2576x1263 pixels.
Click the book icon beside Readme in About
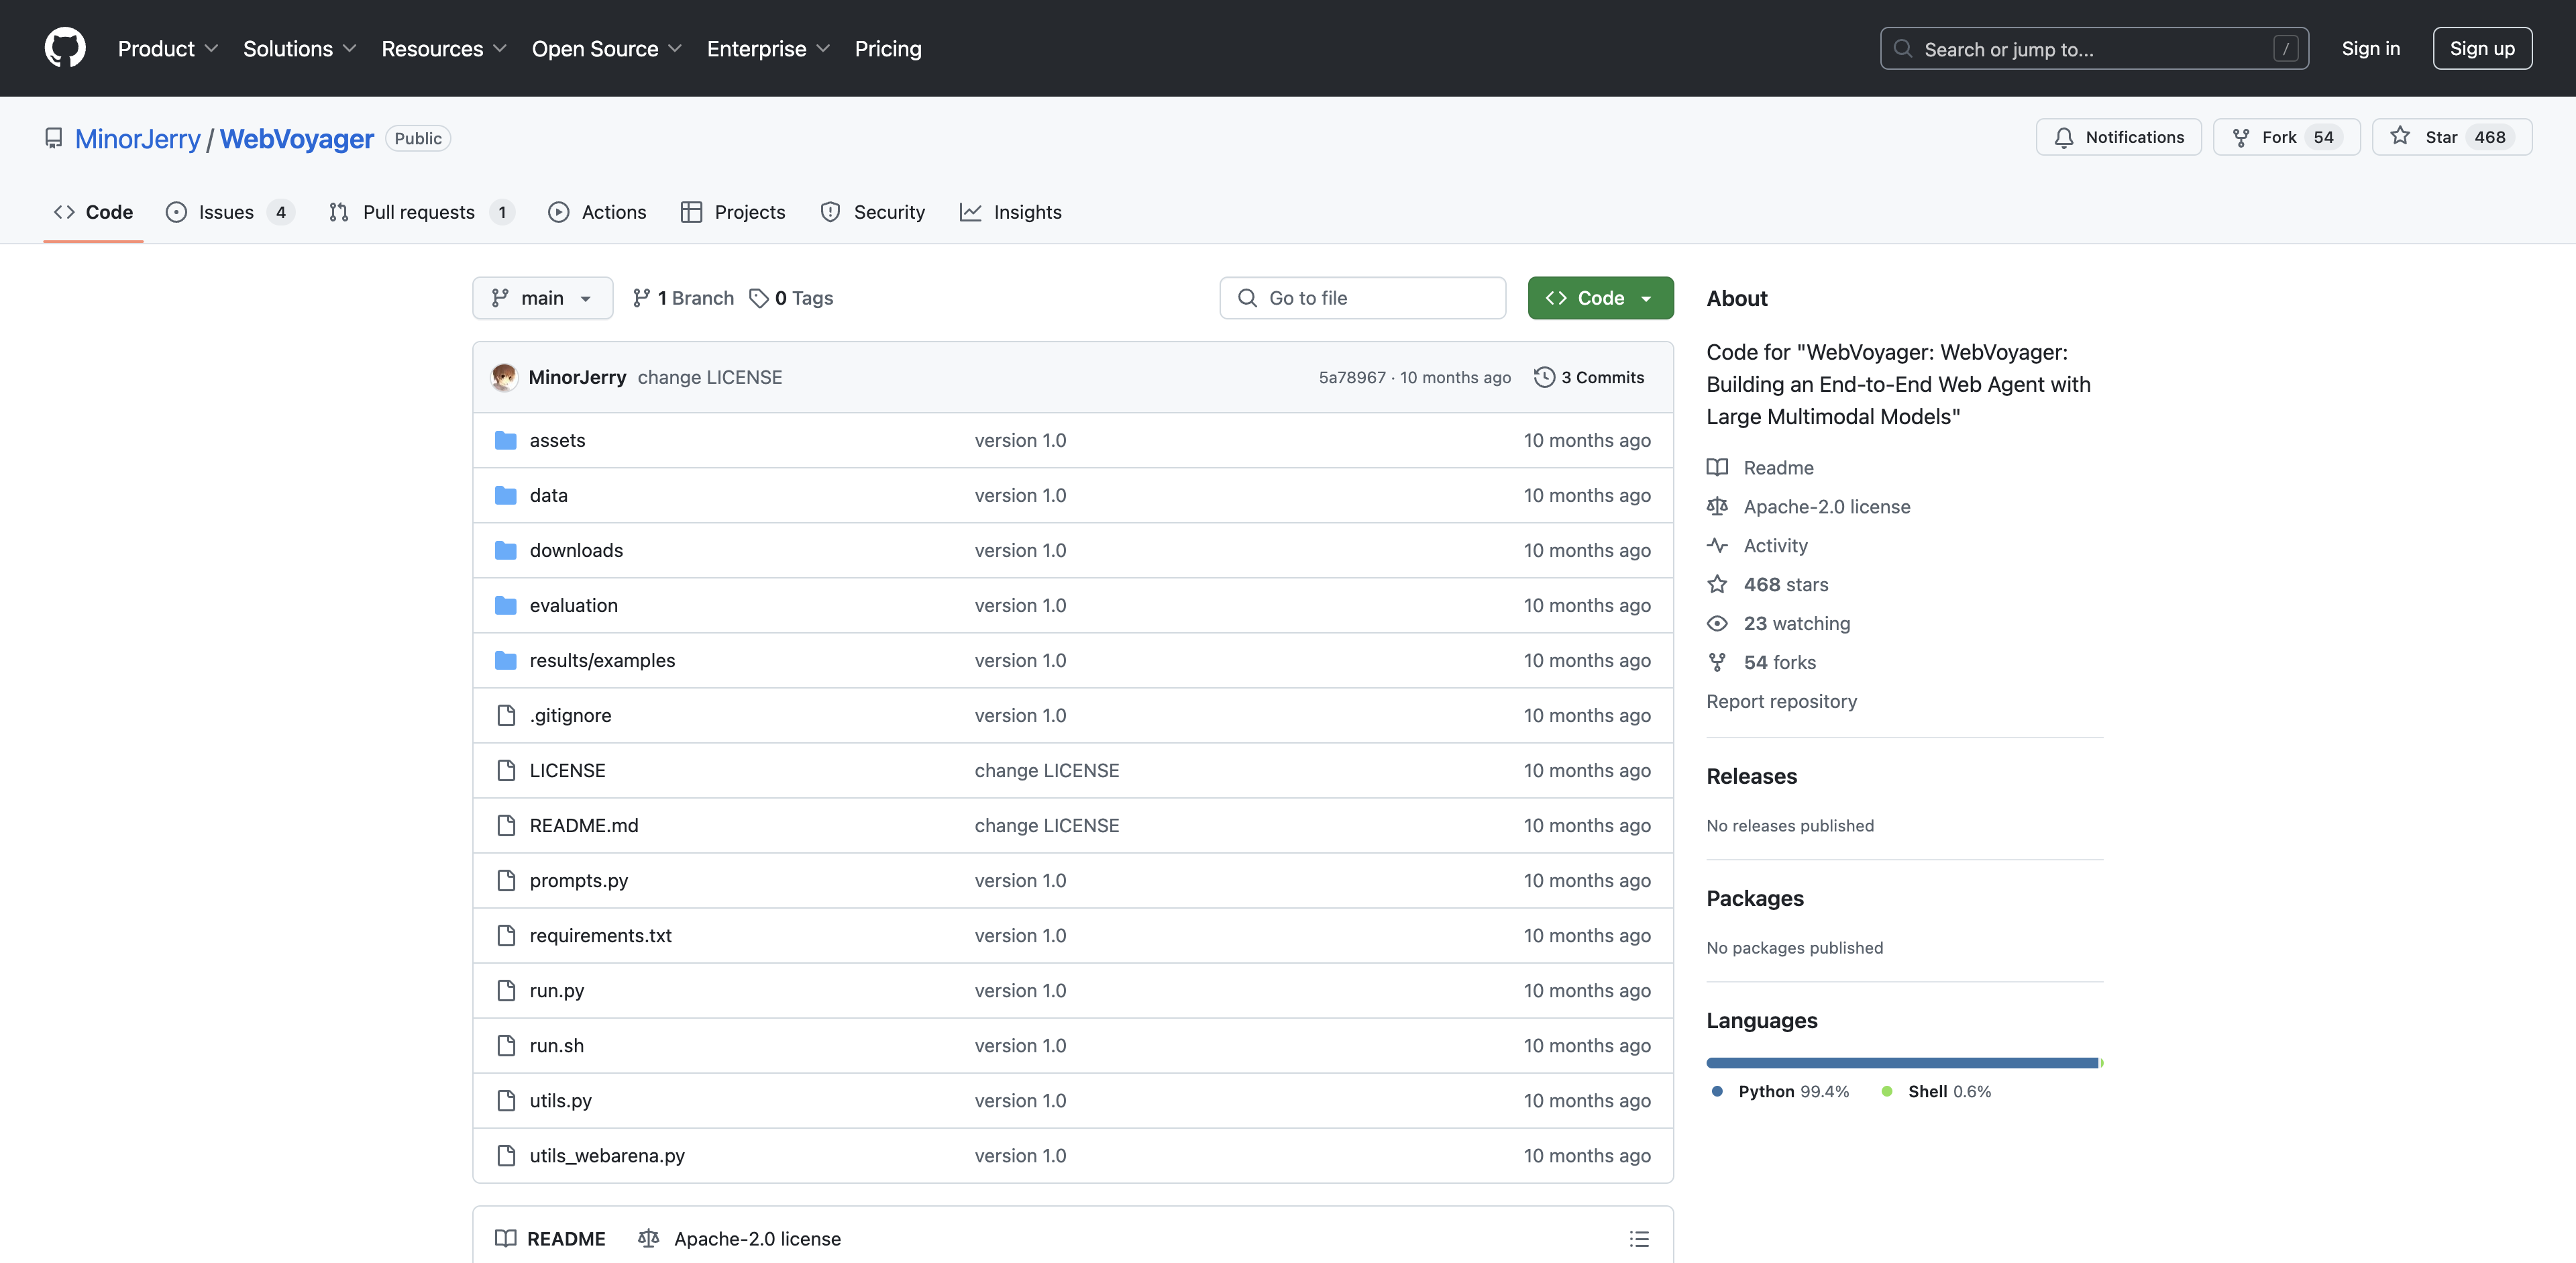point(1717,467)
